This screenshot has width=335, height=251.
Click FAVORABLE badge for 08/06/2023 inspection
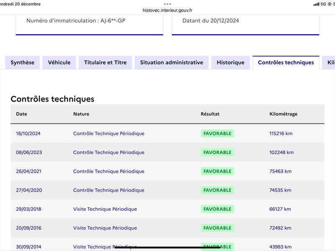217,152
